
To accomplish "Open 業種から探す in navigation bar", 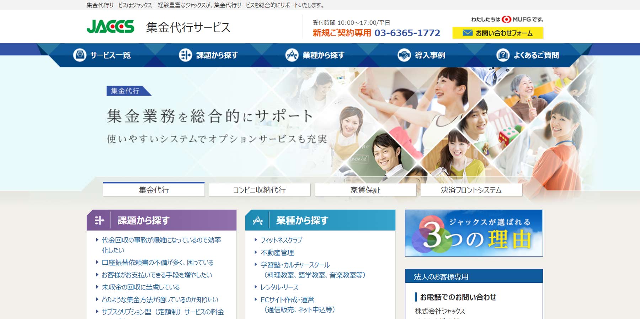I will [315, 55].
